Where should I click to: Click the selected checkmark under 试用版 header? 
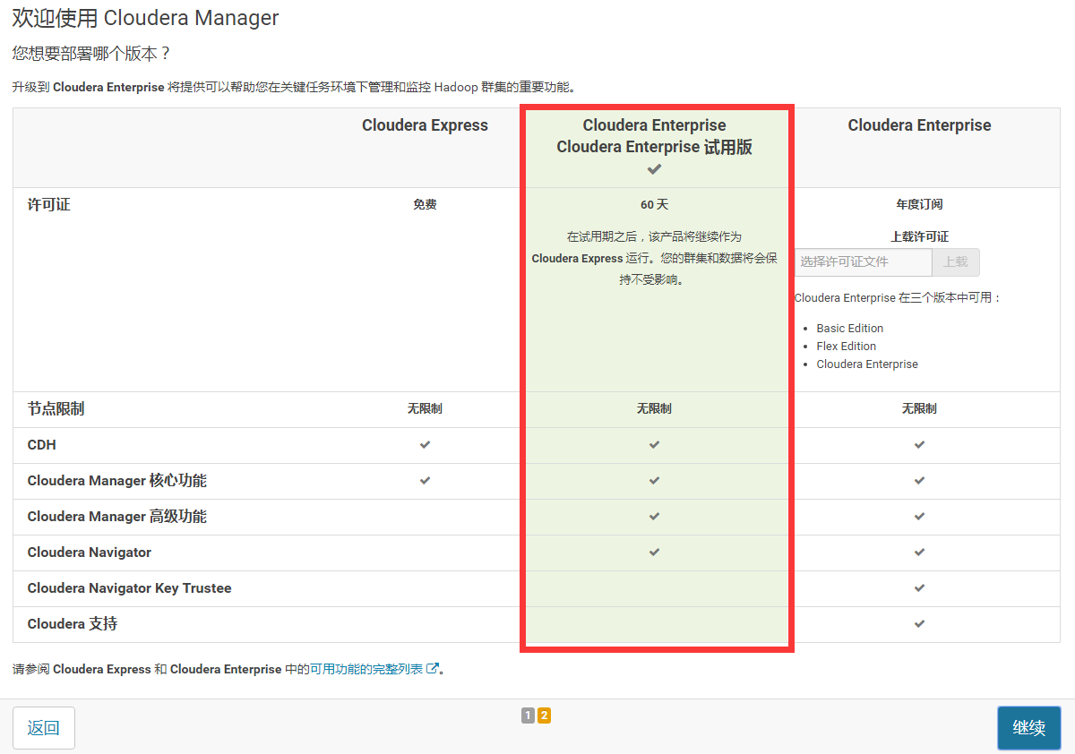point(655,169)
